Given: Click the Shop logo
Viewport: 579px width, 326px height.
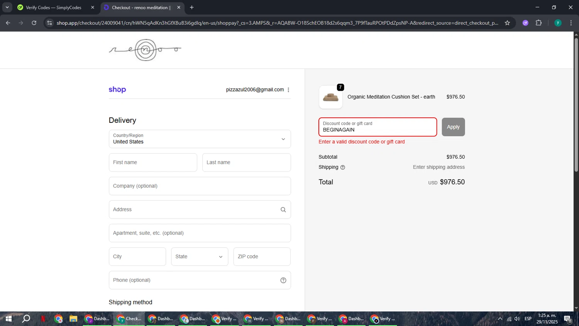Looking at the screenshot, I should click(117, 90).
